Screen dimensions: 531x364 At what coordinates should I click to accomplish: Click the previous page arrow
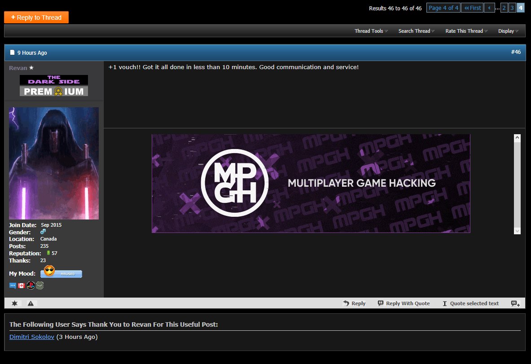pyautogui.click(x=489, y=8)
